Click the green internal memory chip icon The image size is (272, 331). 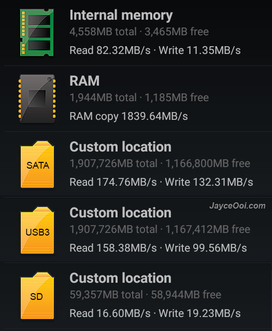(x=37, y=33)
